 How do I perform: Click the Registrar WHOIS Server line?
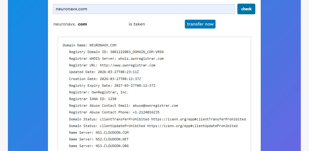[116, 59]
